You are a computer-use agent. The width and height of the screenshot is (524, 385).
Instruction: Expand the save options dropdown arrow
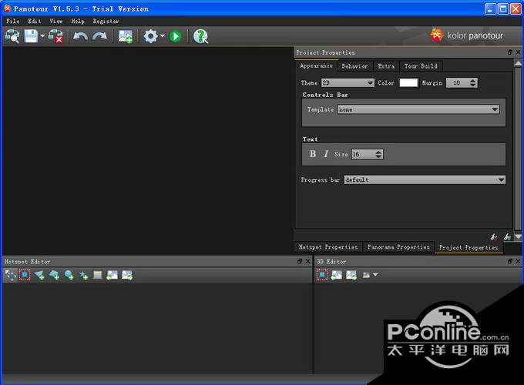click(42, 35)
